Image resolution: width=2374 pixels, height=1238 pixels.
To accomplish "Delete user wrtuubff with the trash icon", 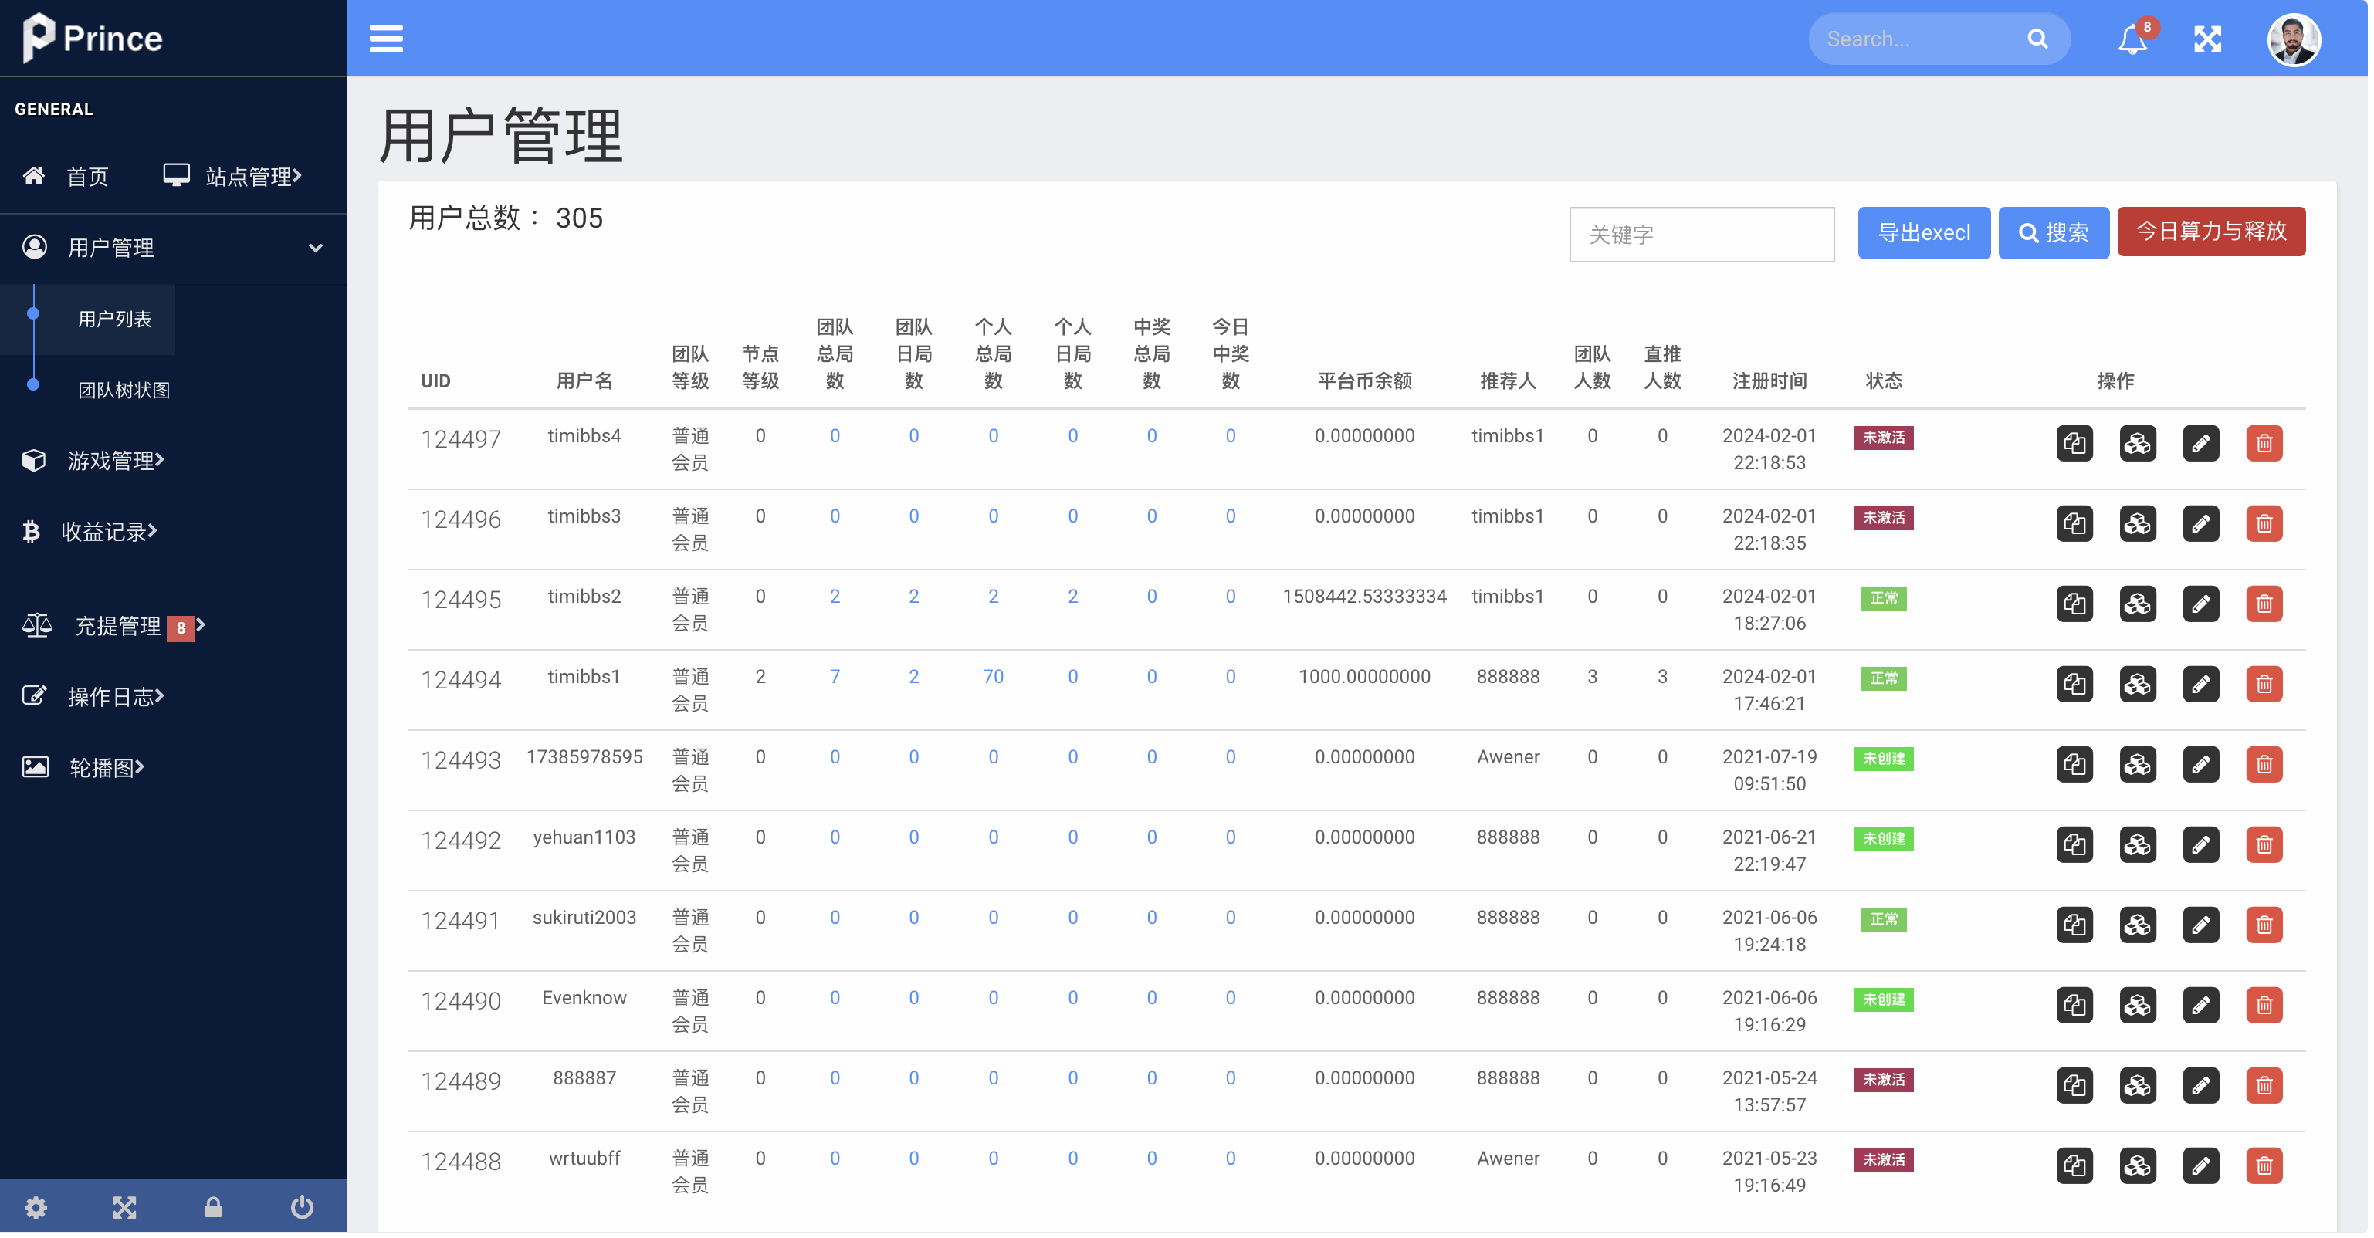I will pyautogui.click(x=2265, y=1165).
